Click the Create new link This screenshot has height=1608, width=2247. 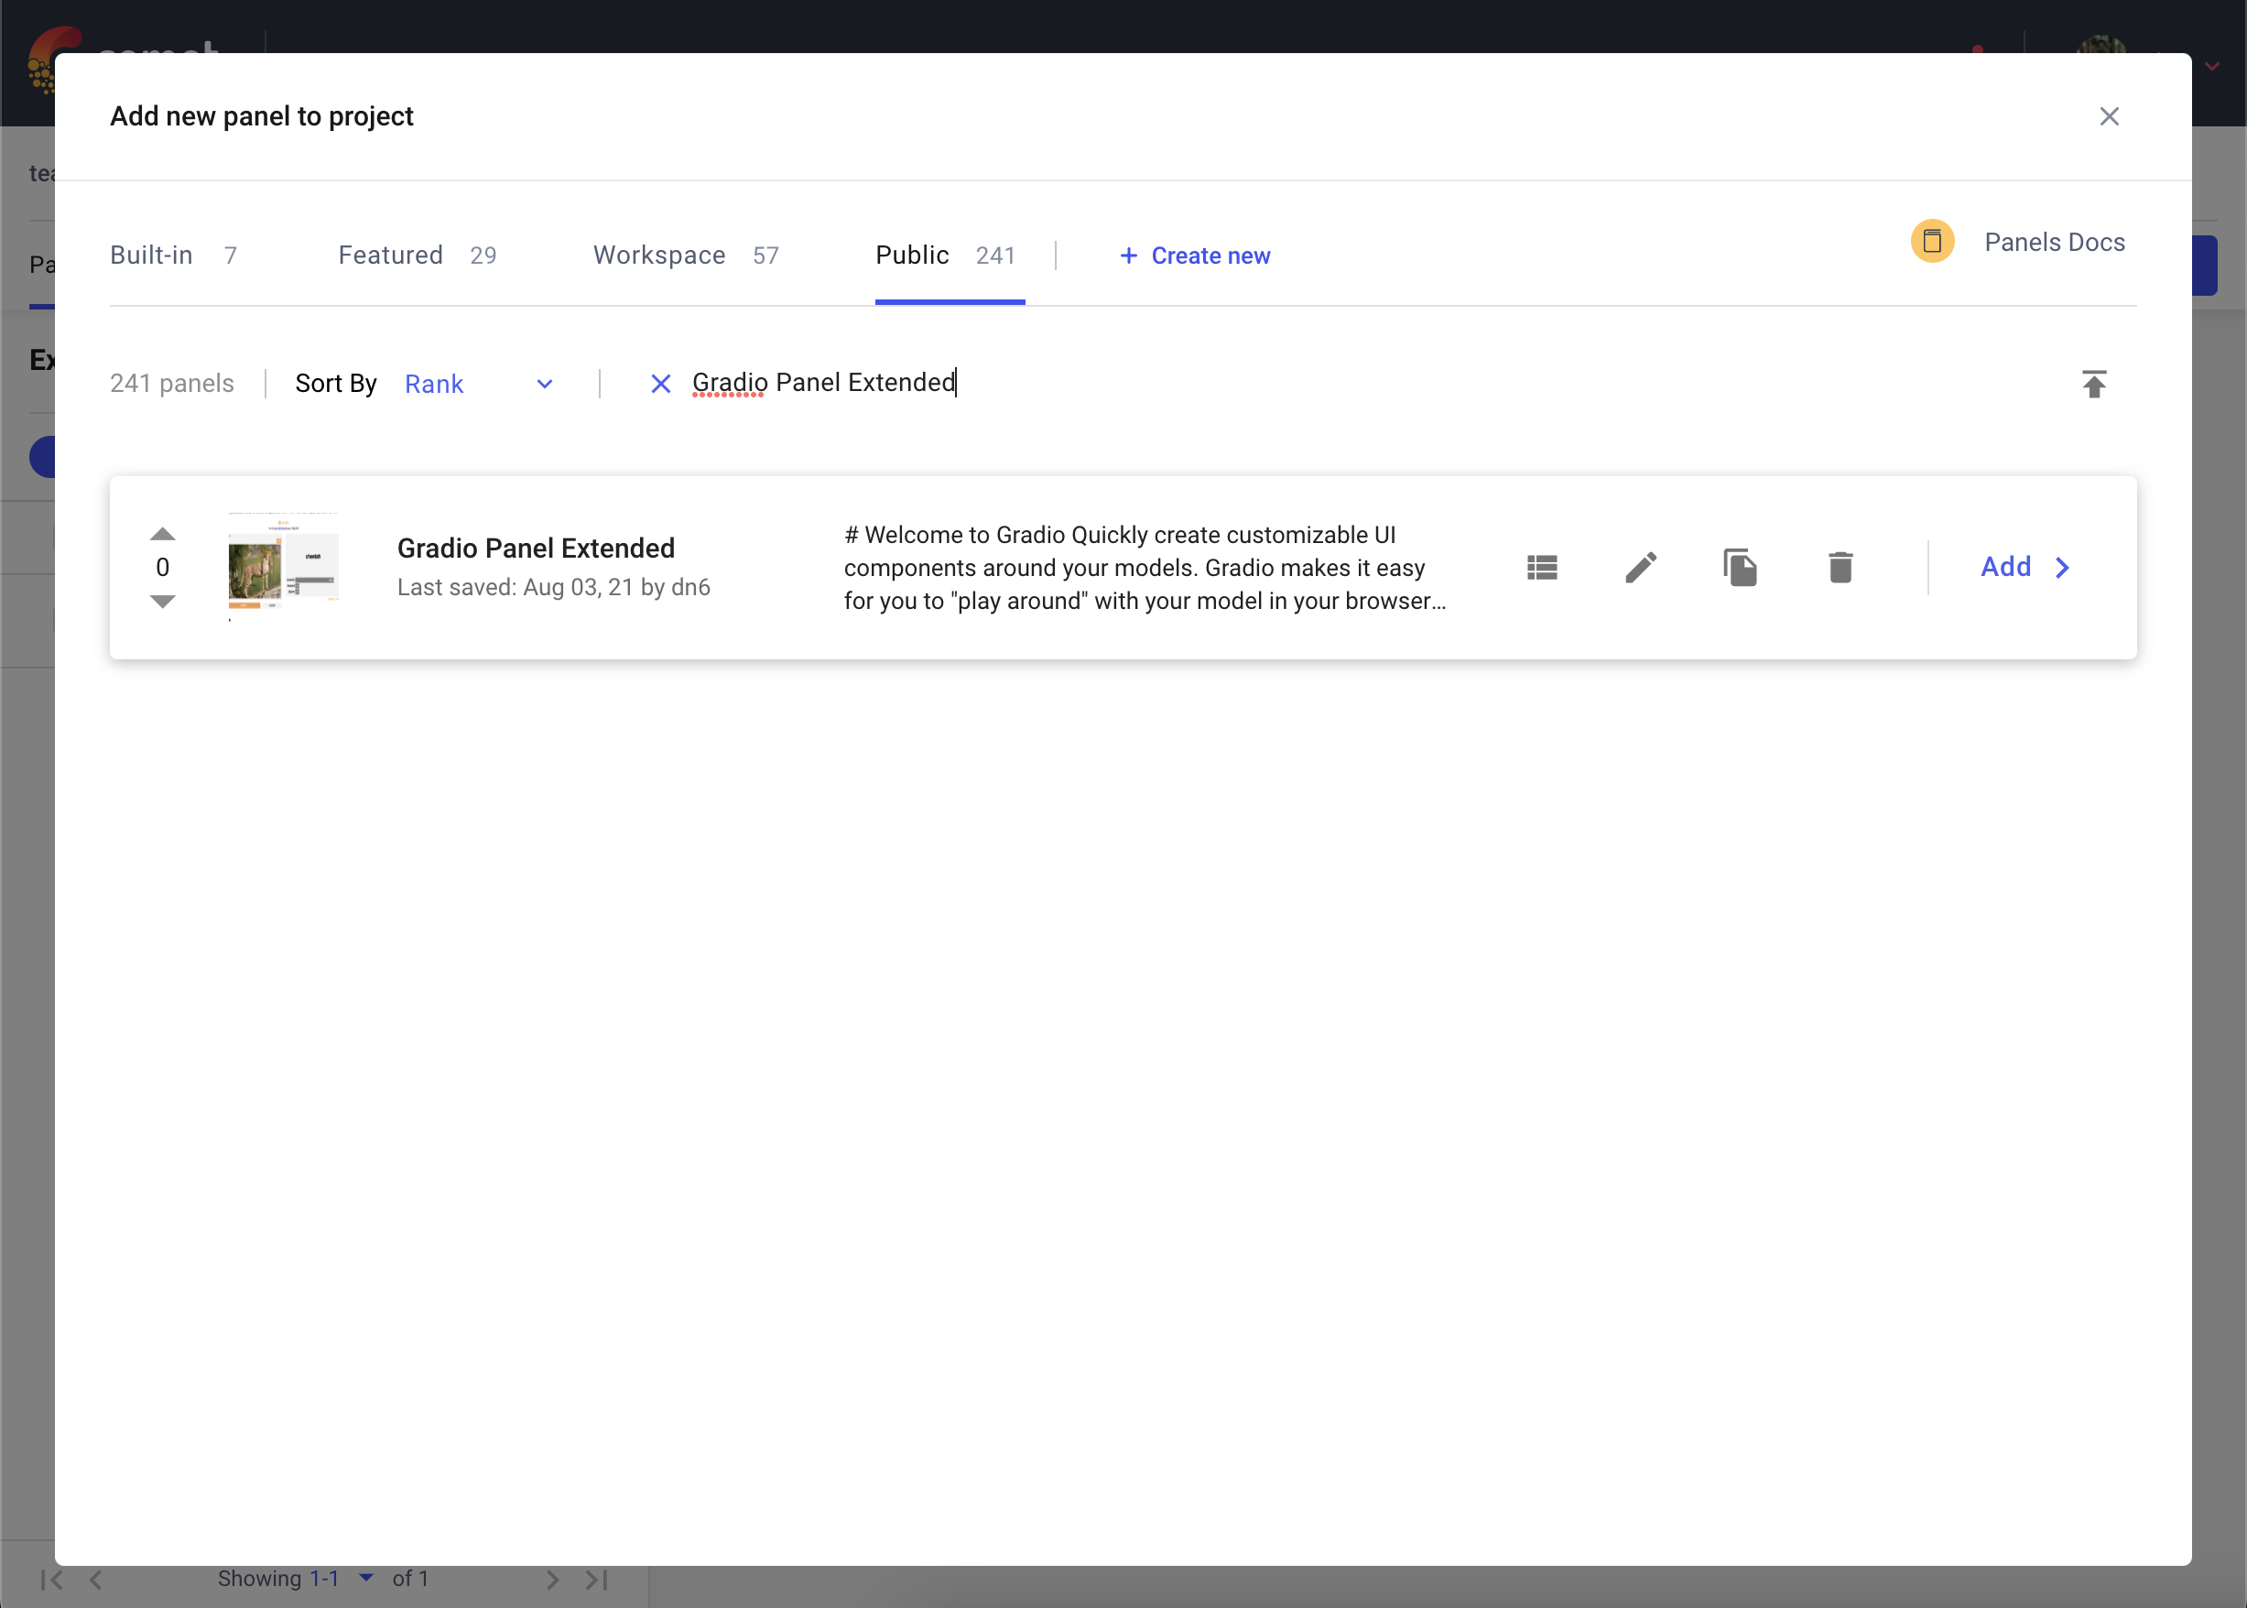click(1194, 255)
